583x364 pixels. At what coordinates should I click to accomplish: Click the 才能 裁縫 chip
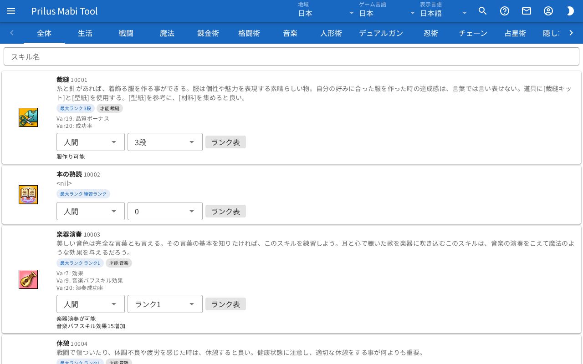[x=110, y=108]
